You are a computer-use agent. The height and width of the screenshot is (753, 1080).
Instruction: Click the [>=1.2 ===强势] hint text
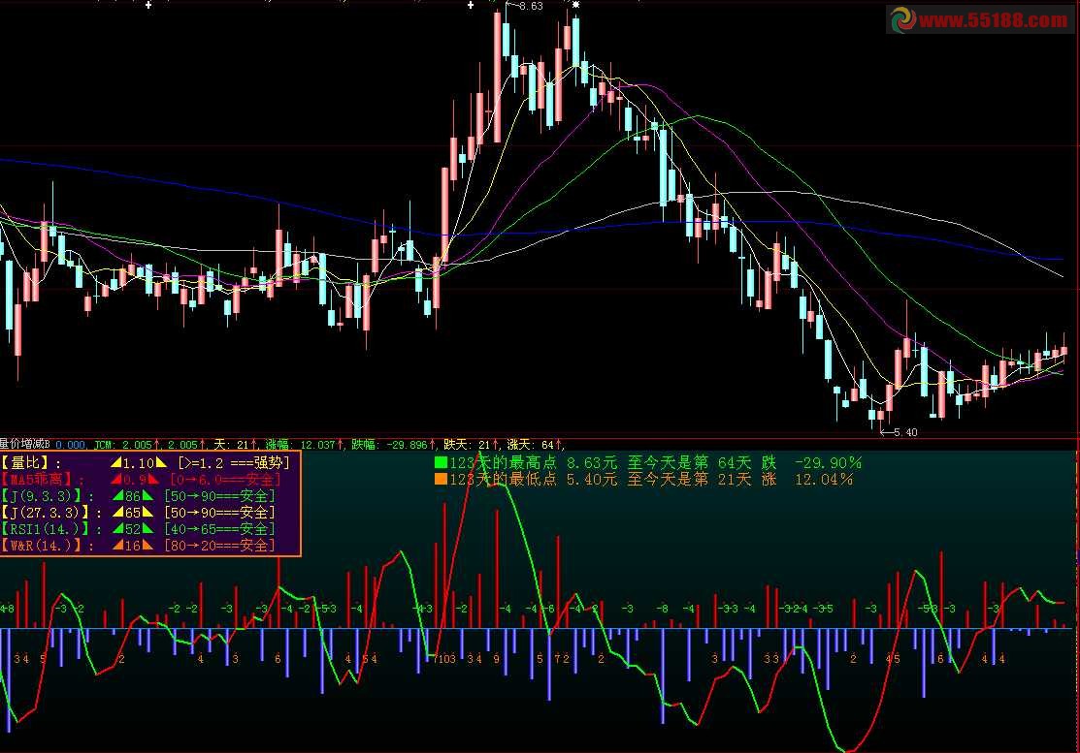pos(234,463)
